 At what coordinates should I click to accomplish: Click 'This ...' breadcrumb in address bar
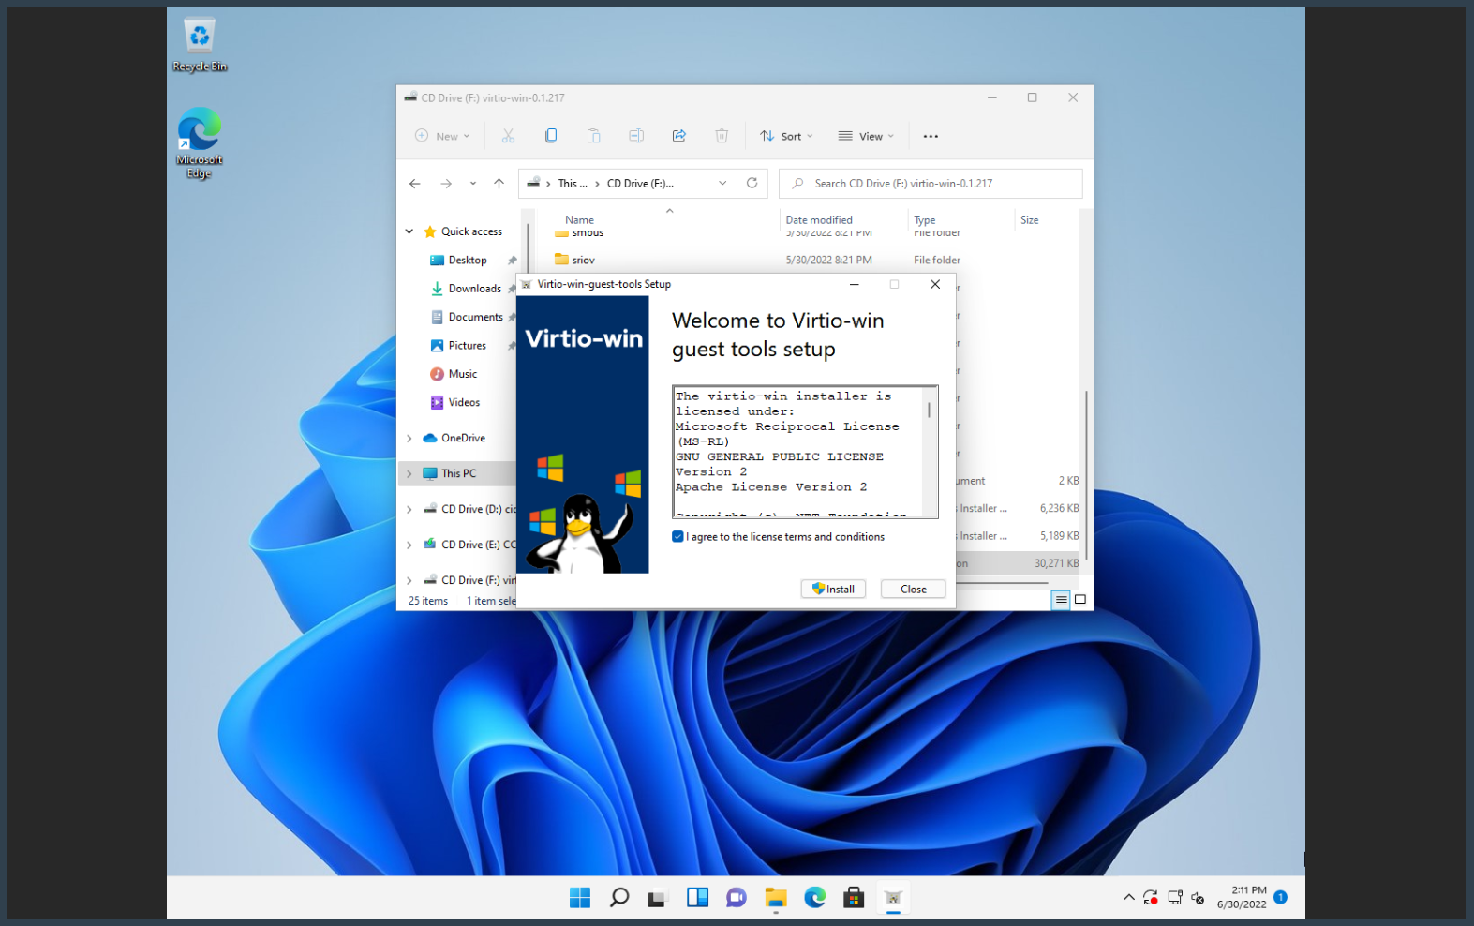(x=573, y=184)
